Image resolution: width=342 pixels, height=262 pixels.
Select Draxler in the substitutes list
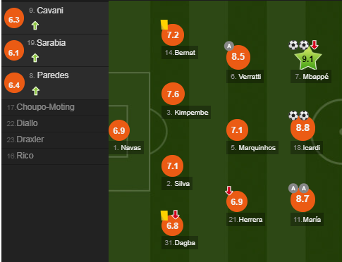[55, 139]
